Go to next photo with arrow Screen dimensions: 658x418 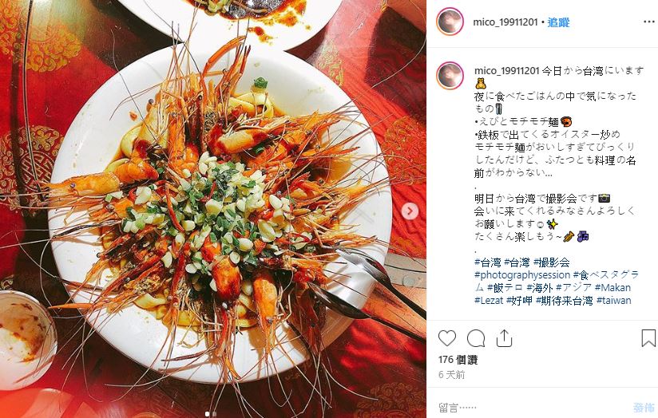tap(410, 211)
